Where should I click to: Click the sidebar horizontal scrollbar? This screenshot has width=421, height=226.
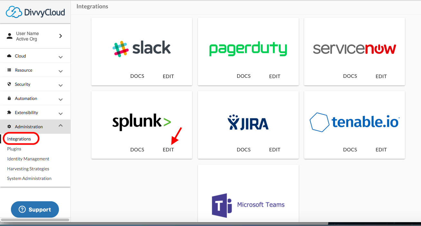pyautogui.click(x=35, y=220)
